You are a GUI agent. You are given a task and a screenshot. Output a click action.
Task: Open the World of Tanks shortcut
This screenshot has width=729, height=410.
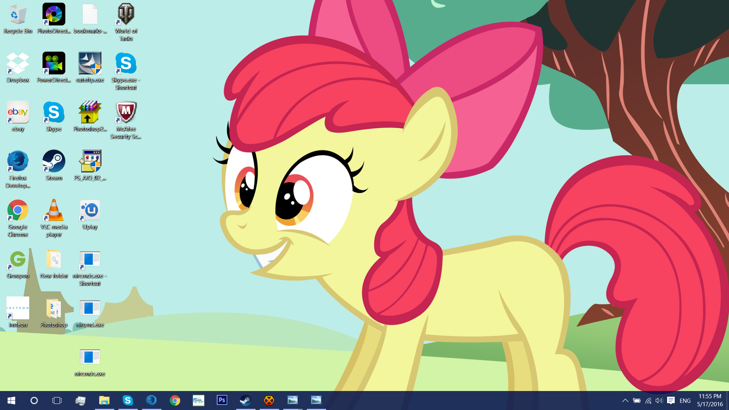[x=126, y=14]
